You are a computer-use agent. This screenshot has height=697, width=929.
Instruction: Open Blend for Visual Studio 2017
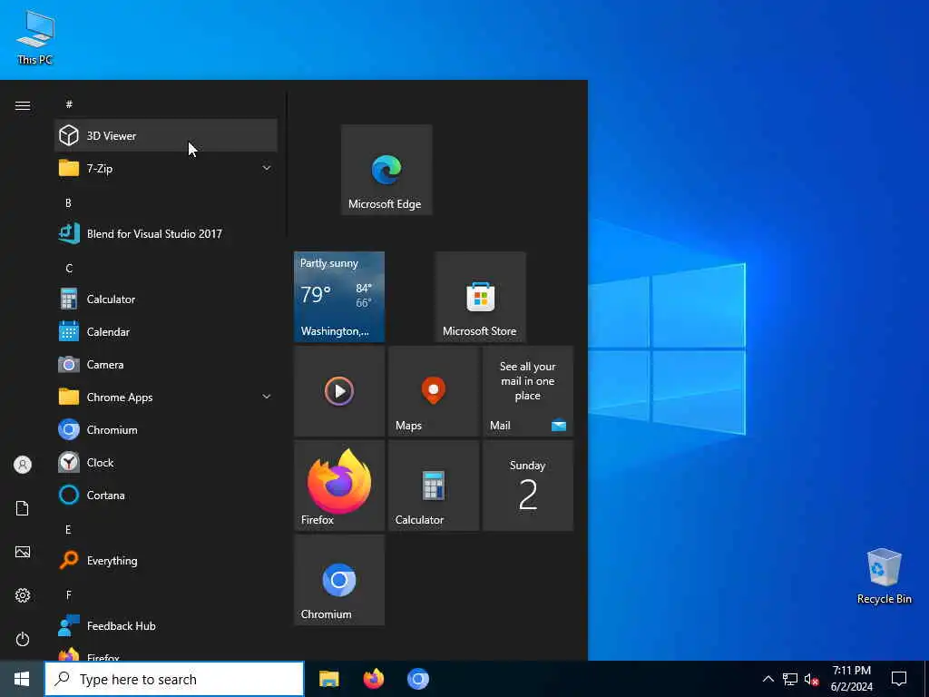click(x=165, y=233)
